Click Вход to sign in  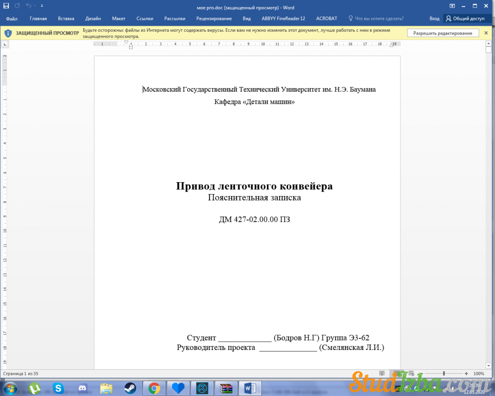click(x=434, y=19)
